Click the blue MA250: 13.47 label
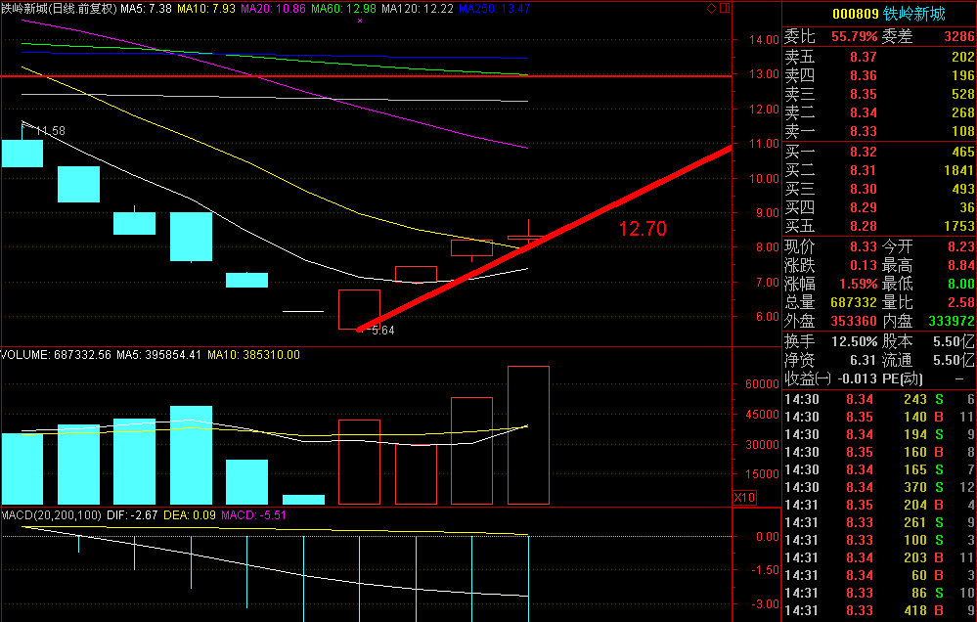The width and height of the screenshot is (977, 622). click(x=494, y=8)
